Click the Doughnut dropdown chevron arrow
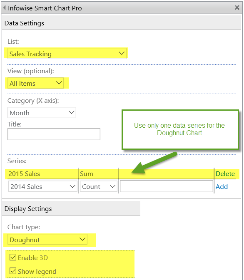244x280 pixels. pos(82,239)
